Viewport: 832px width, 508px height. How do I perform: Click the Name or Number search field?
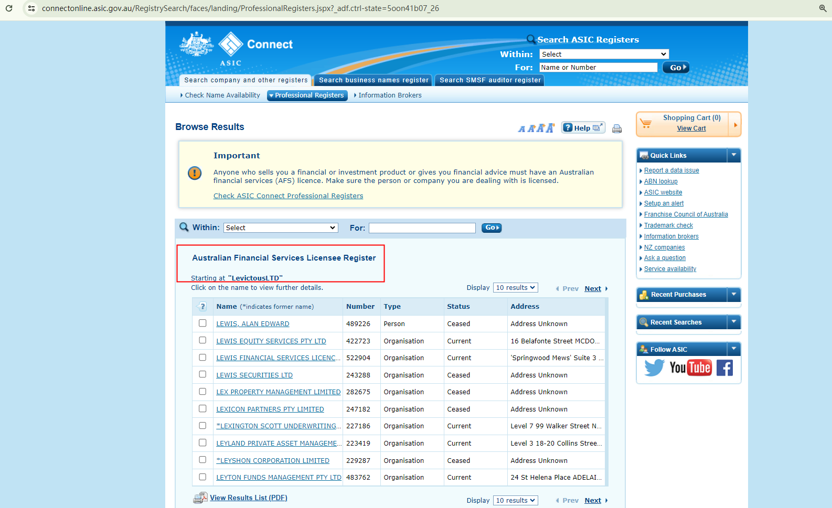tap(598, 68)
